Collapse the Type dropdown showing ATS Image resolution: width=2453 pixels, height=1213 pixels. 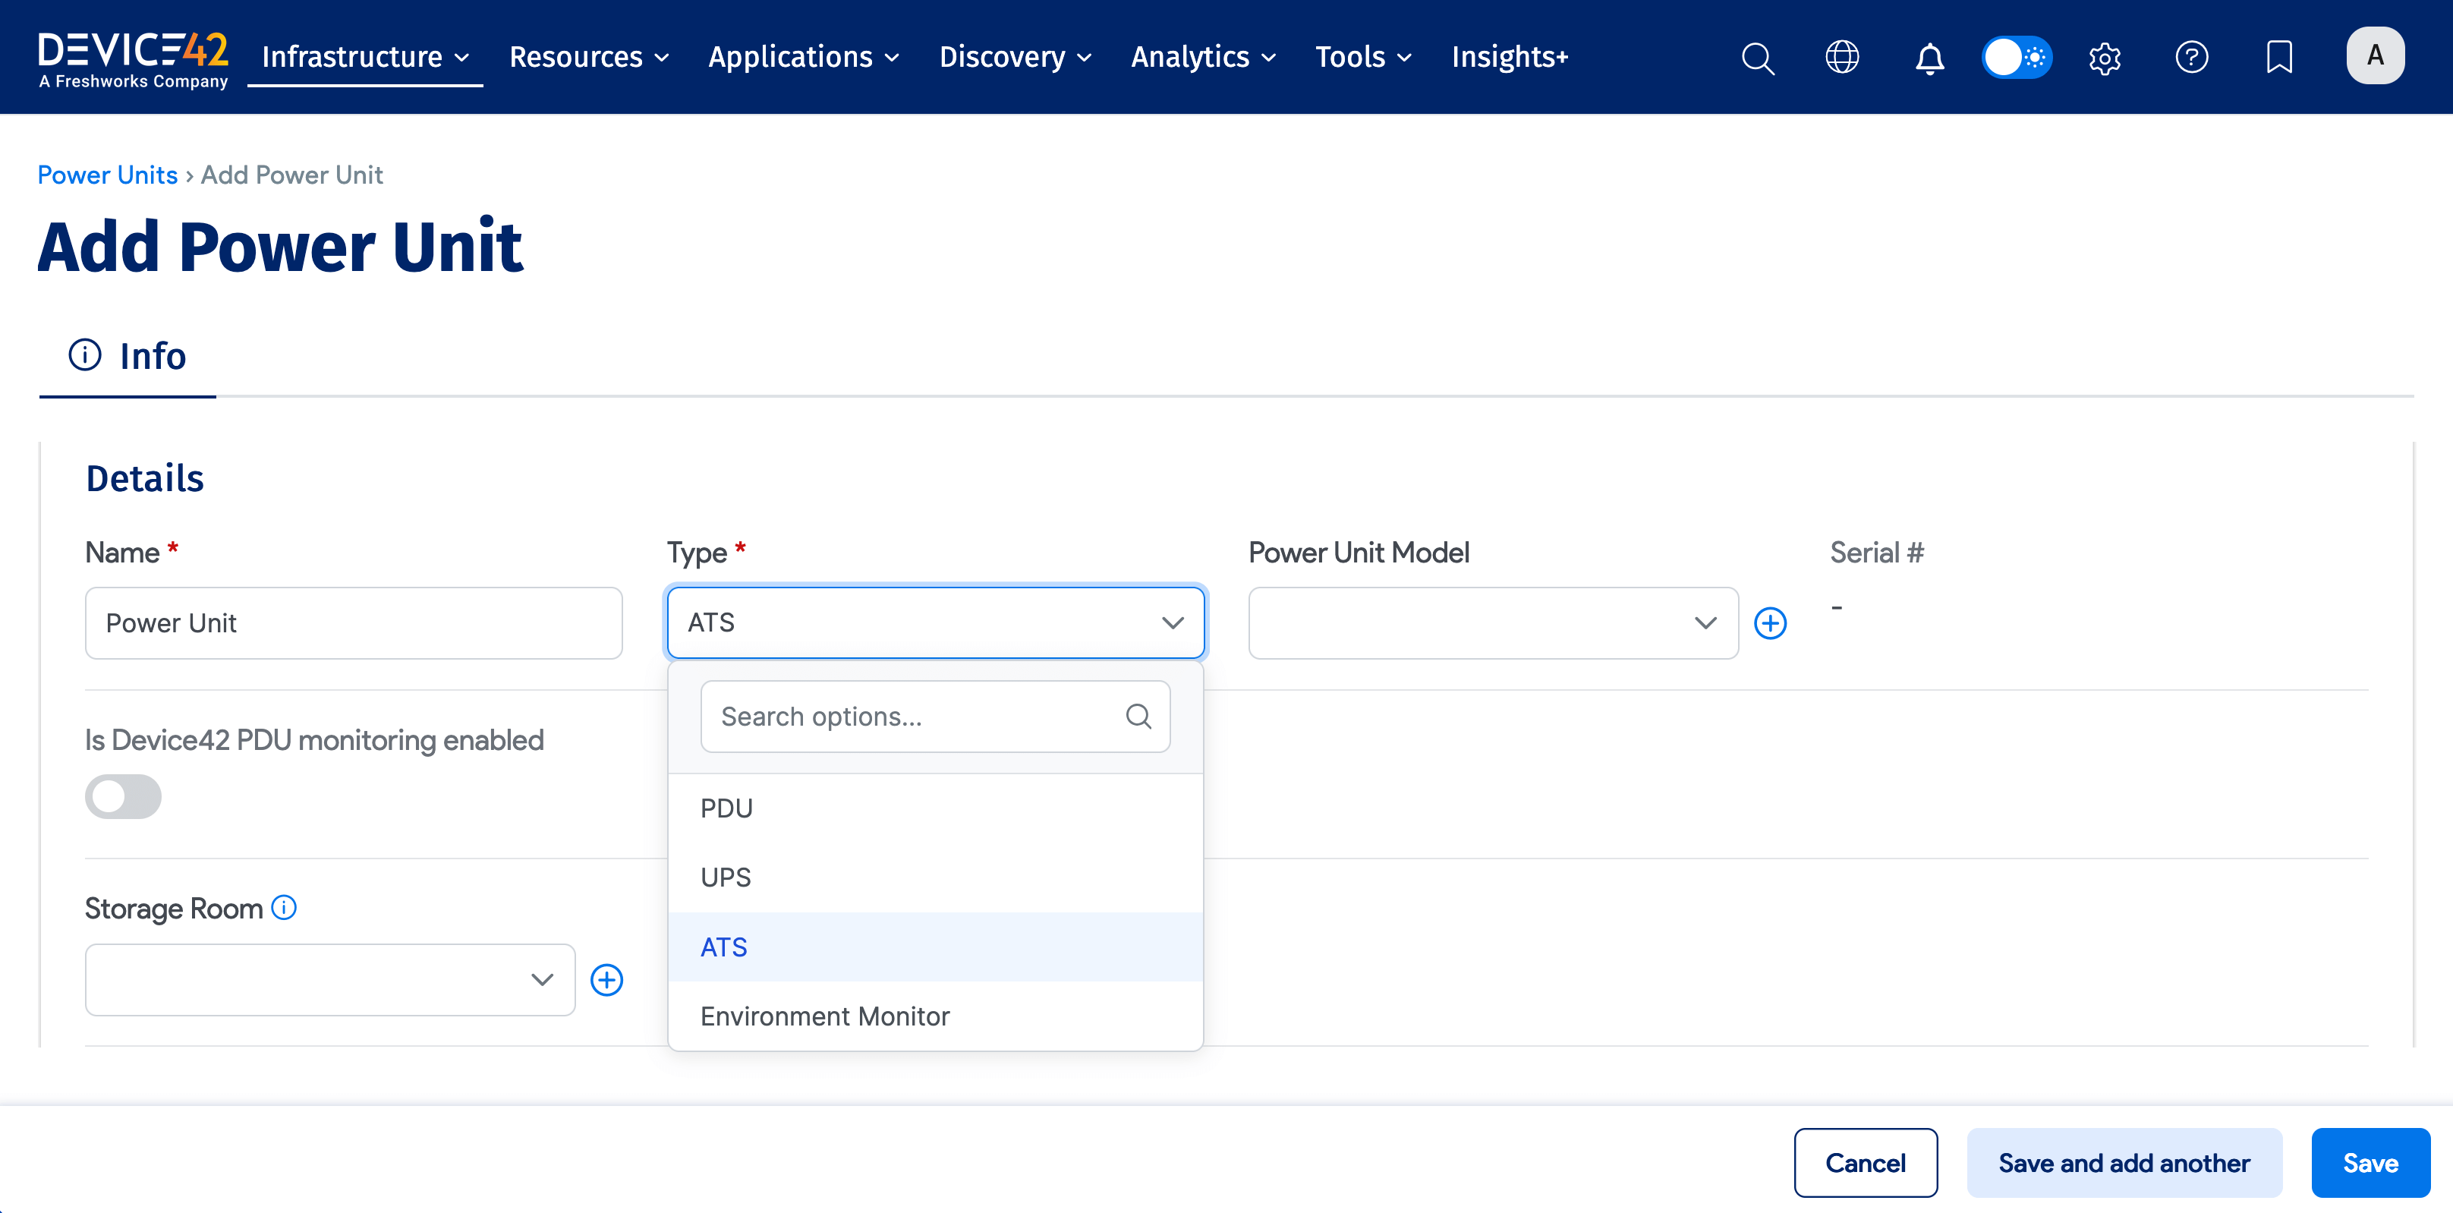coord(936,622)
